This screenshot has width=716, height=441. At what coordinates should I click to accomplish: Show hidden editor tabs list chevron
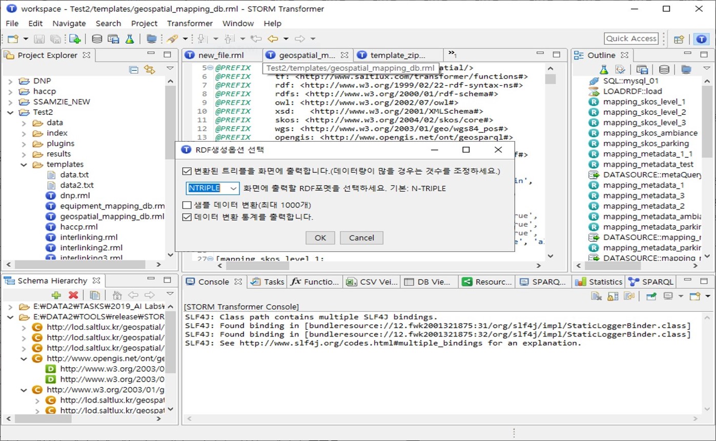(452, 53)
